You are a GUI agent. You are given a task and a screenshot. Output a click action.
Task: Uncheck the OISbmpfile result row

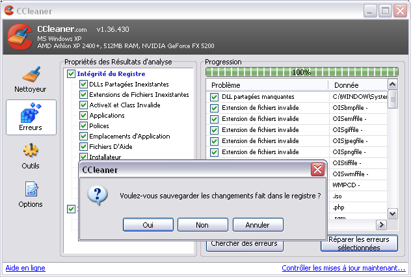pos(214,108)
